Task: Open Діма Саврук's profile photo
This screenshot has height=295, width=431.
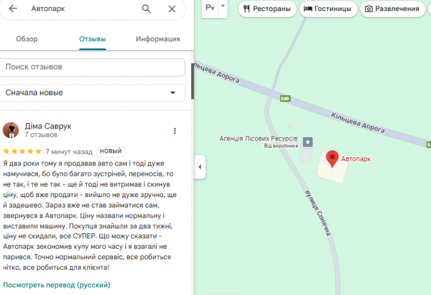Action: click(11, 130)
